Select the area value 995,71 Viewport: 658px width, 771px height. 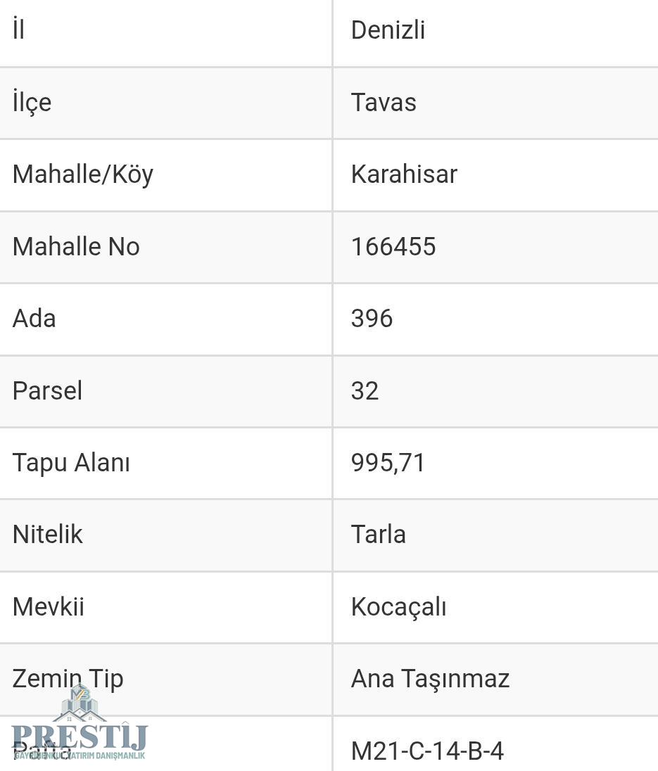click(388, 463)
